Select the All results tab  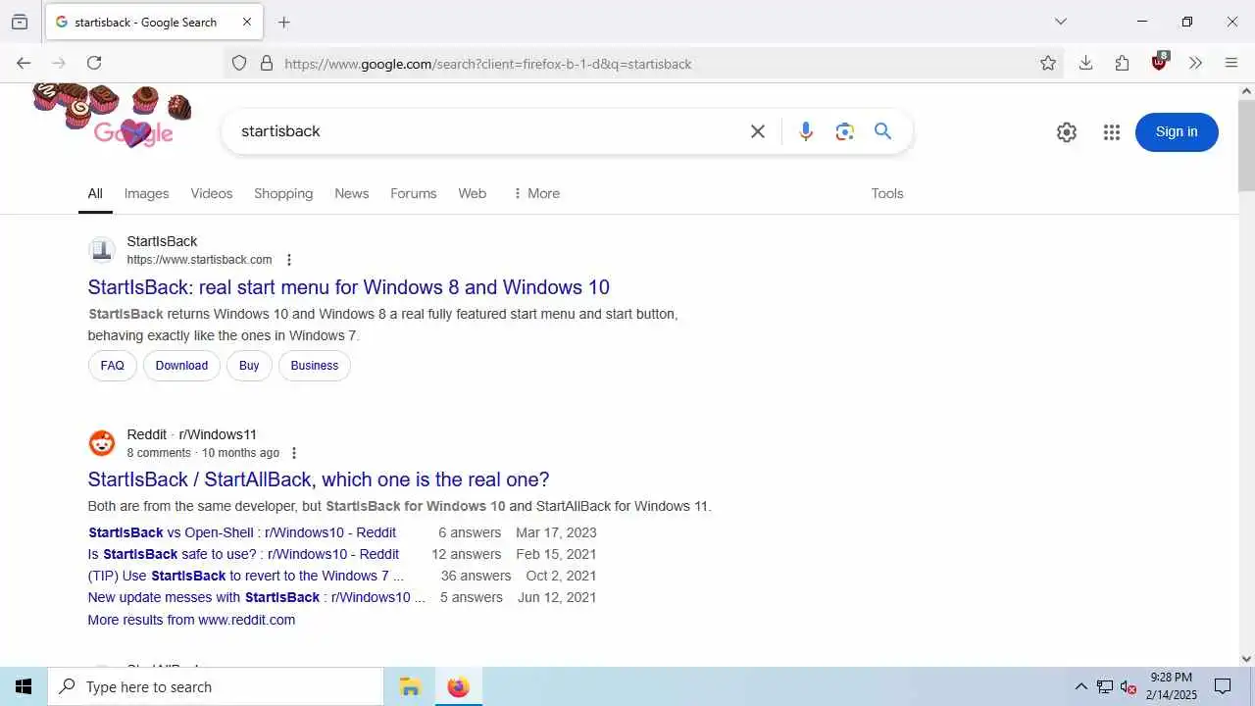tap(95, 193)
